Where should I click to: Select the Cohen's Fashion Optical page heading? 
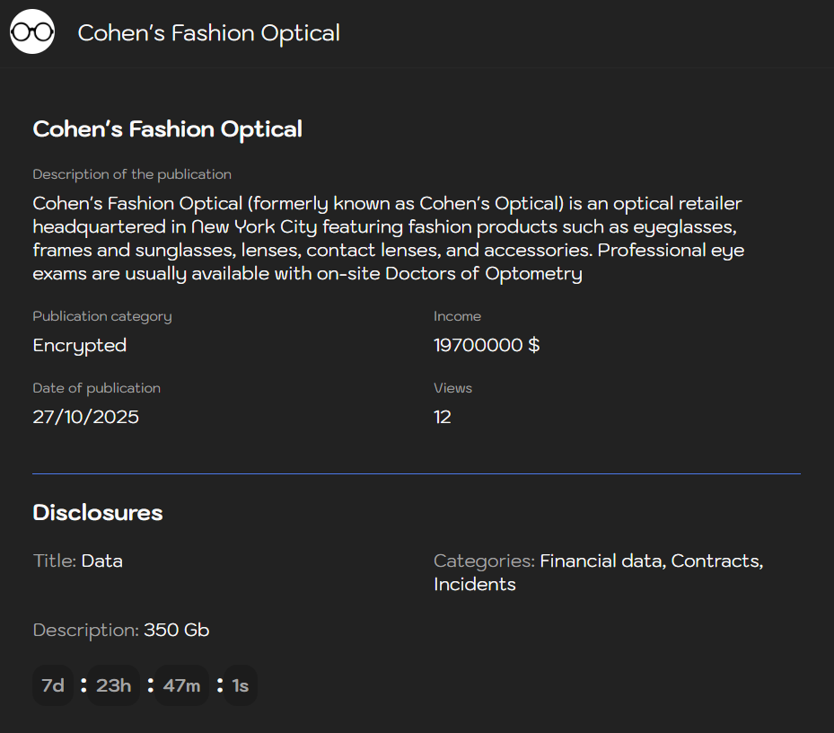pos(167,128)
